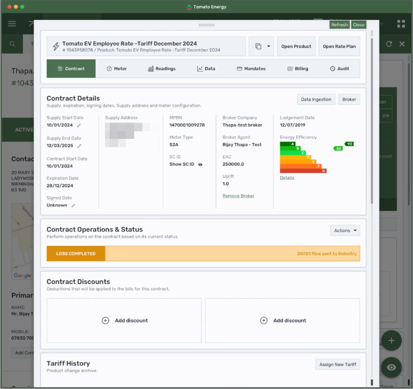Click the search magnifier in background window
The width and height of the screenshot is (413, 389).
coord(12,44)
